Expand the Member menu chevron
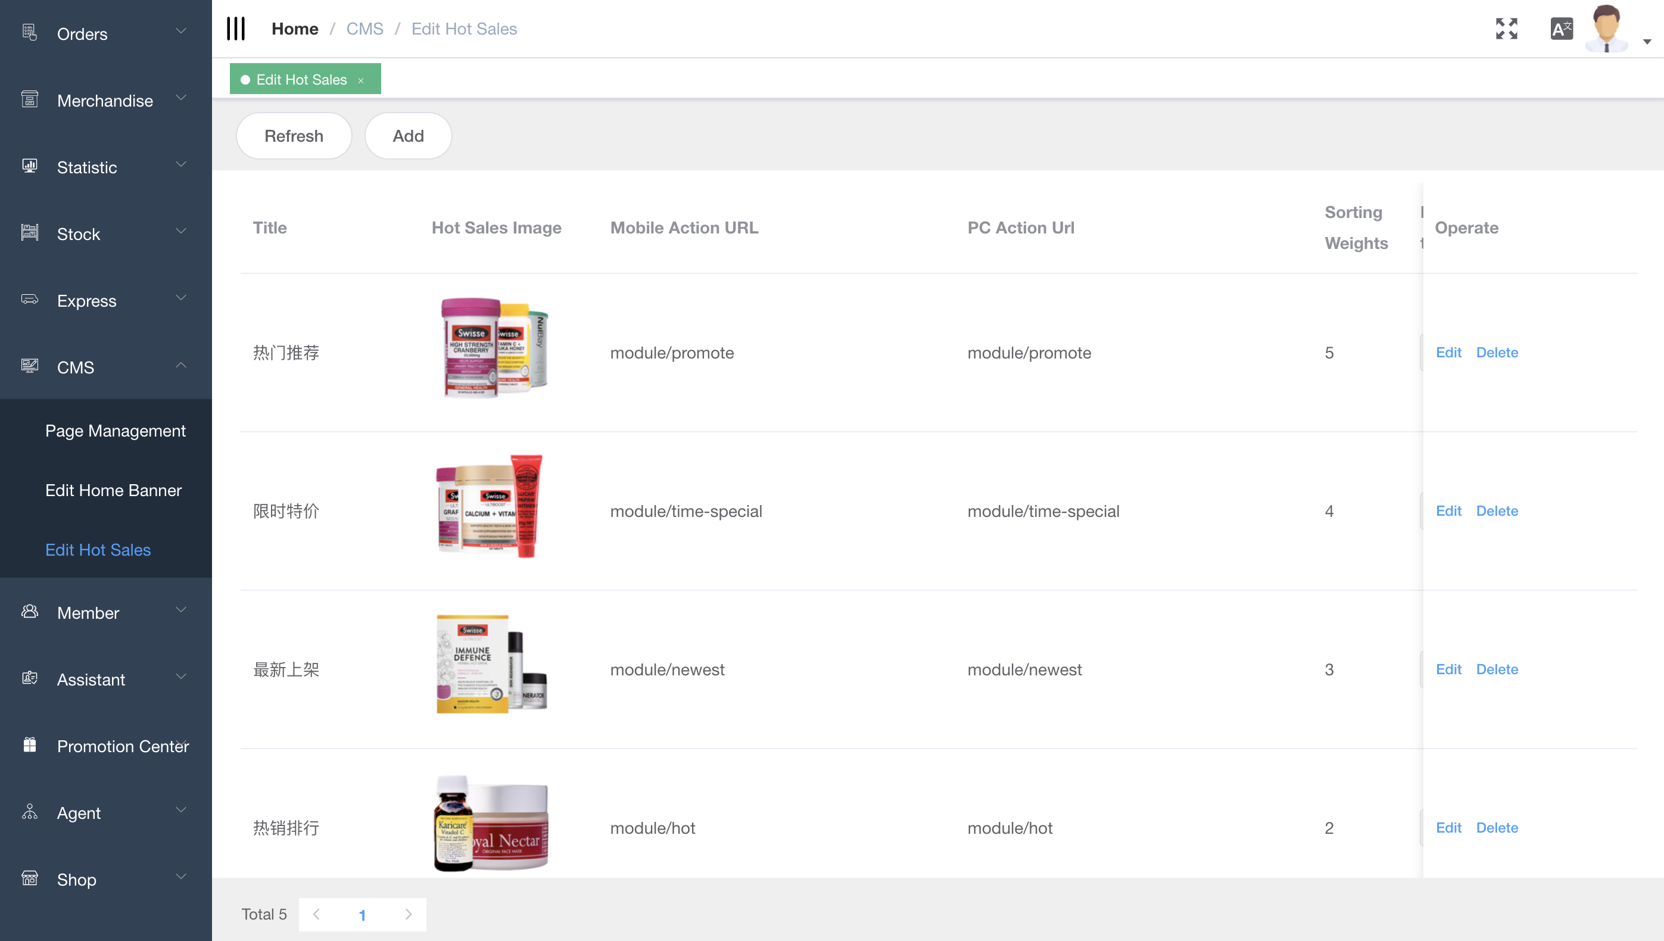This screenshot has height=941, width=1664. 181,610
